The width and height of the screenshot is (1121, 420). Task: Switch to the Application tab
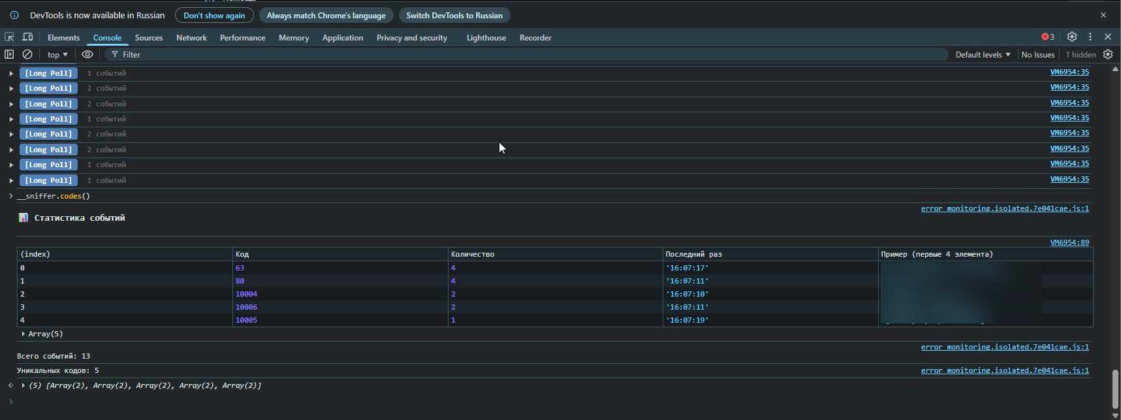343,37
